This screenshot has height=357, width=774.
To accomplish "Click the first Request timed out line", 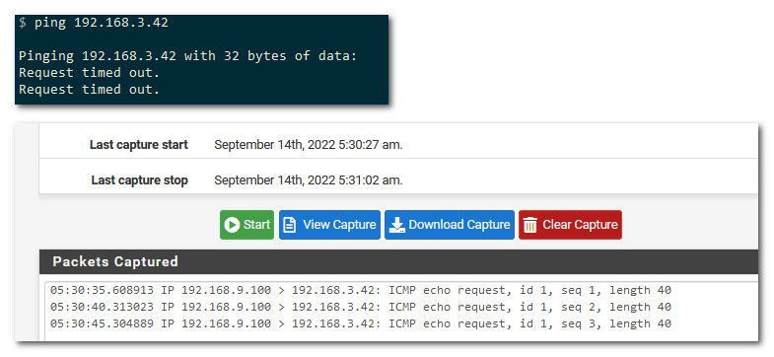I will coord(90,73).
